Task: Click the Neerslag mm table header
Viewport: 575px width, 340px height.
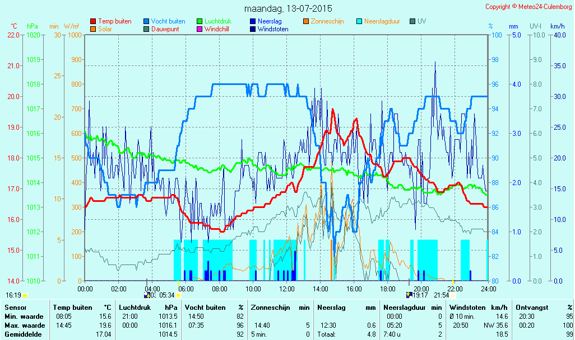Action: (346, 308)
